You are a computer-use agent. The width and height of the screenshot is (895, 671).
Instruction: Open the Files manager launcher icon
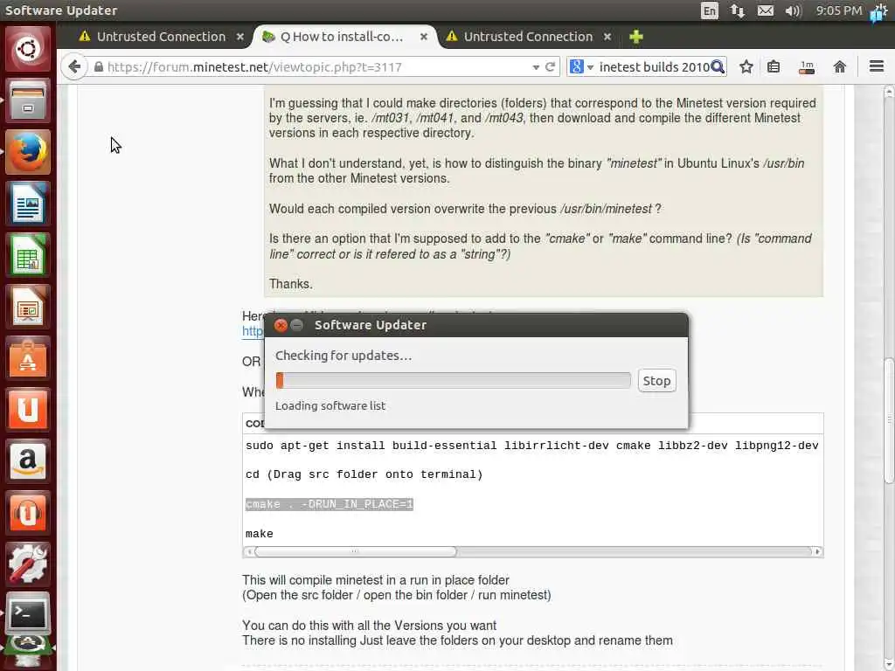click(x=27, y=101)
